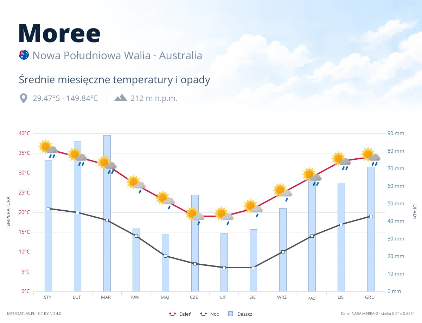Click the night temperature point for STY

click(x=48, y=209)
